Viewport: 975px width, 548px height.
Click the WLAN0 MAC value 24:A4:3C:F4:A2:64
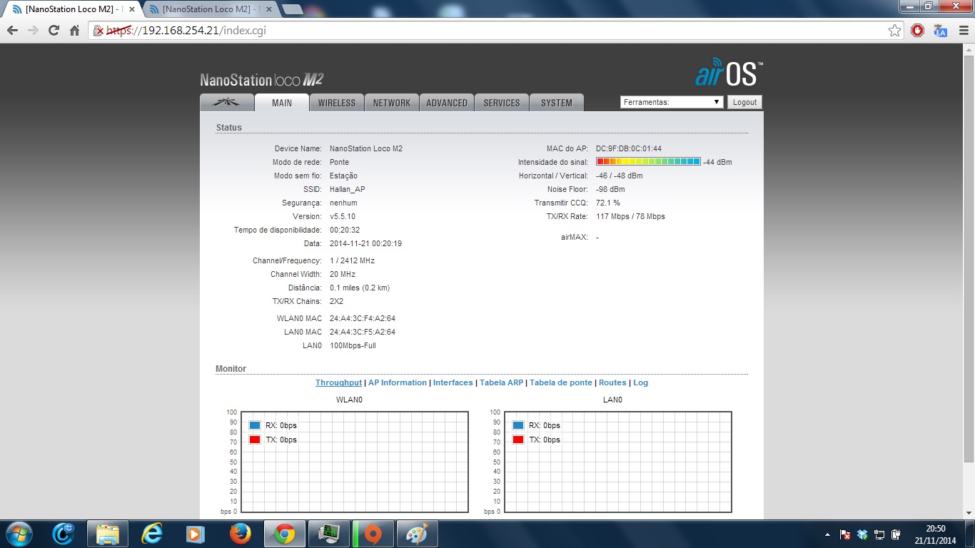coord(363,318)
